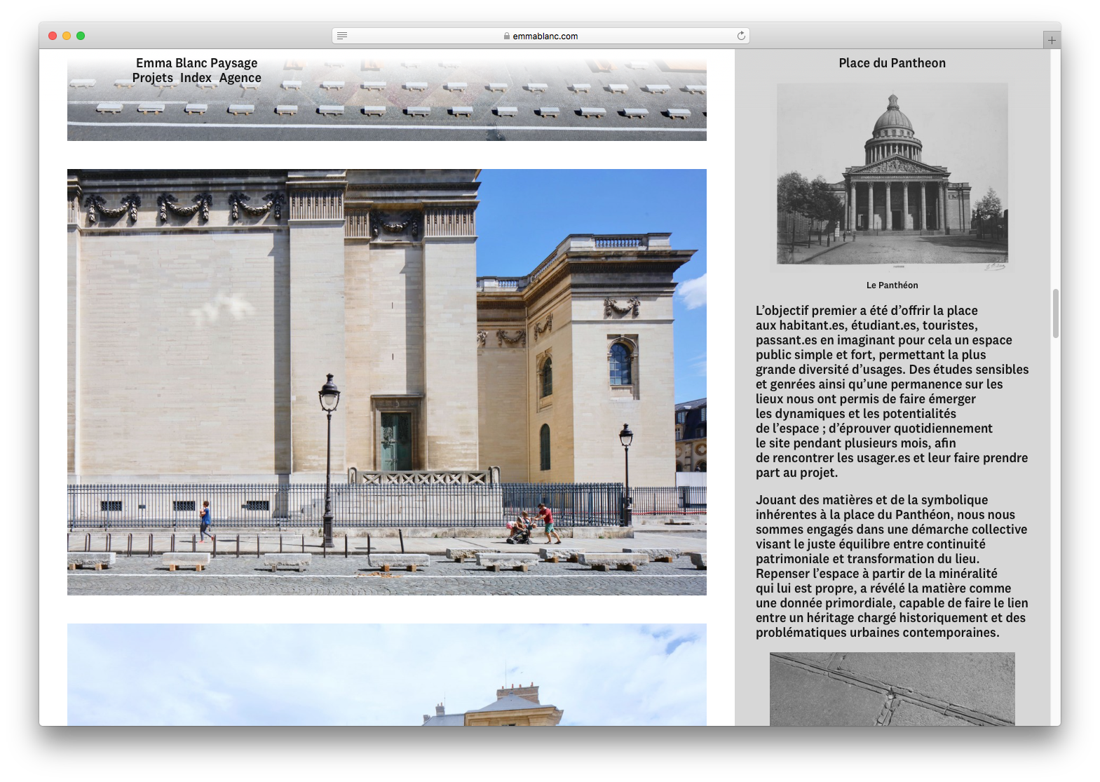Click the large Panthéon facade color photo
This screenshot has width=1100, height=782.
point(386,382)
